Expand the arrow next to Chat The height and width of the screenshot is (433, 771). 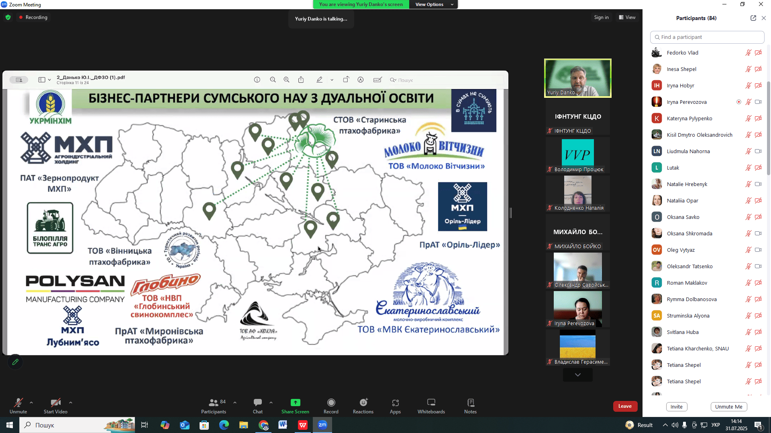coord(271,403)
